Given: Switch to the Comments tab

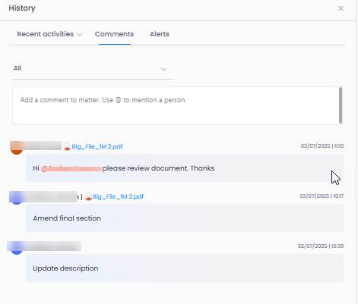Looking at the screenshot, I should (114, 34).
